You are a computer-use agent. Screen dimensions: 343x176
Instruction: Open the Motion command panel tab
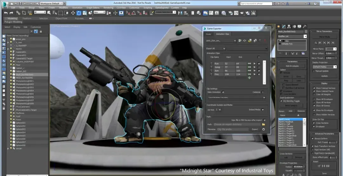(x=294, y=26)
